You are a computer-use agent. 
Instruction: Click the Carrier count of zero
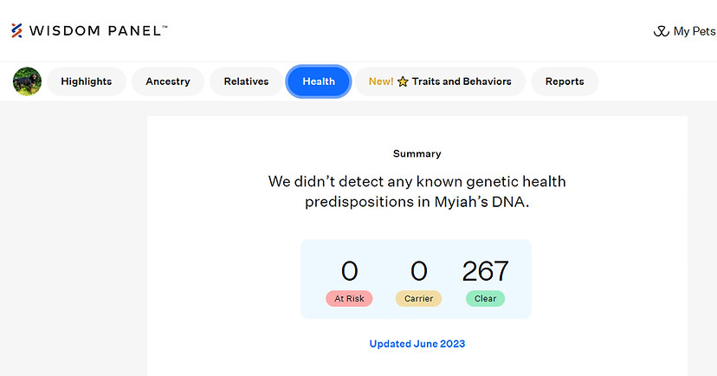point(418,271)
